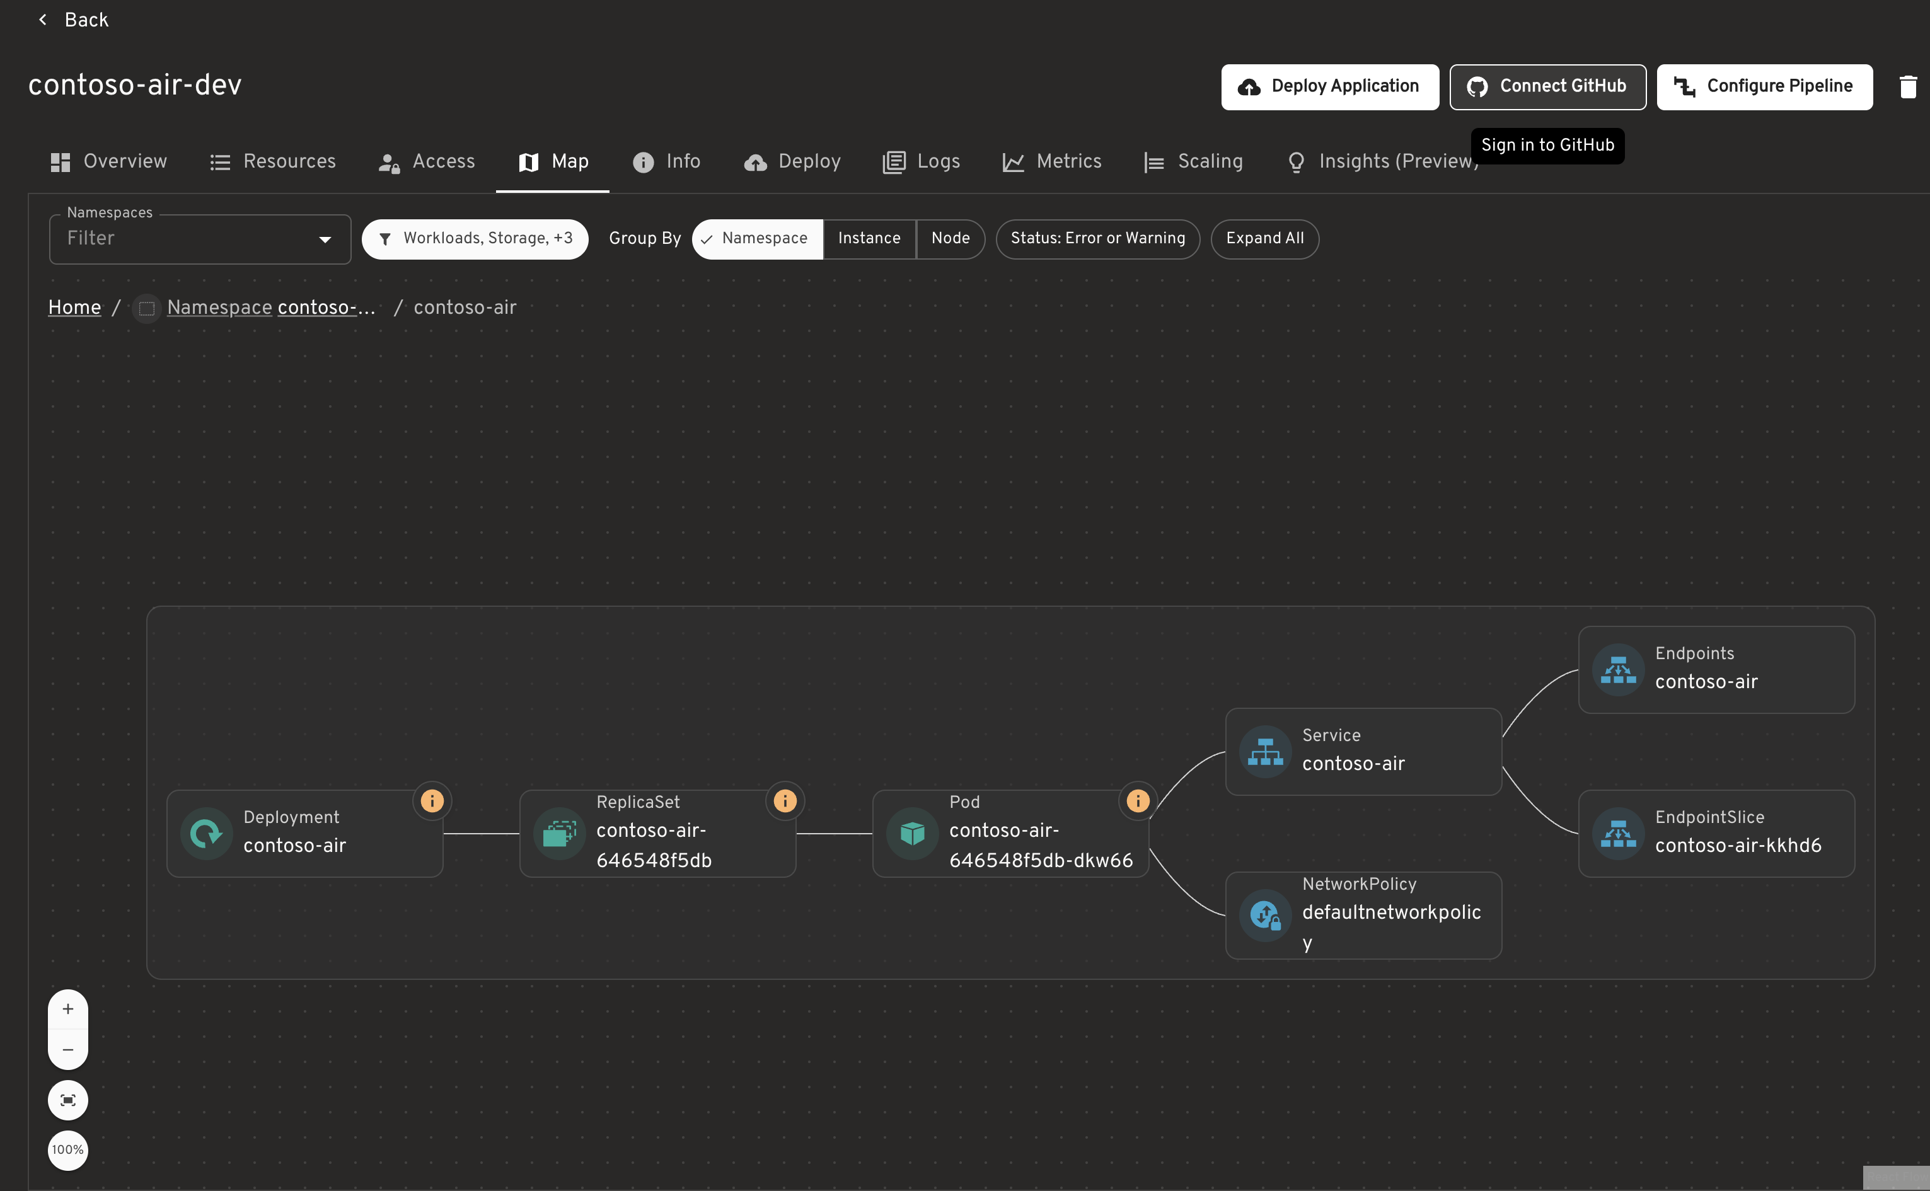
Task: Zoom out with the minus button
Action: 67,1050
